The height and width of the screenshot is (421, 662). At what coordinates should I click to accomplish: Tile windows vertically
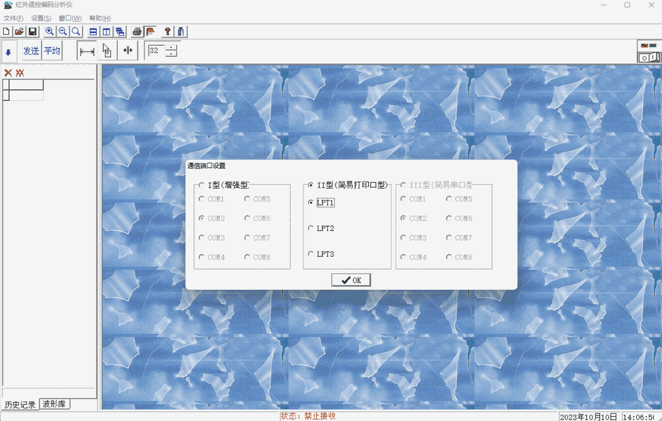[x=106, y=31]
